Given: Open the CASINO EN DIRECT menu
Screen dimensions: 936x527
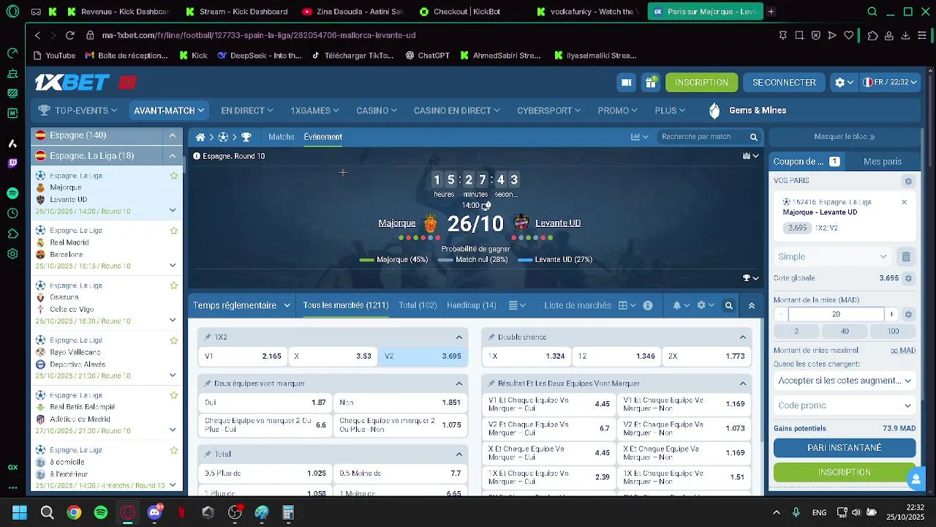Looking at the screenshot, I should pyautogui.click(x=456, y=111).
